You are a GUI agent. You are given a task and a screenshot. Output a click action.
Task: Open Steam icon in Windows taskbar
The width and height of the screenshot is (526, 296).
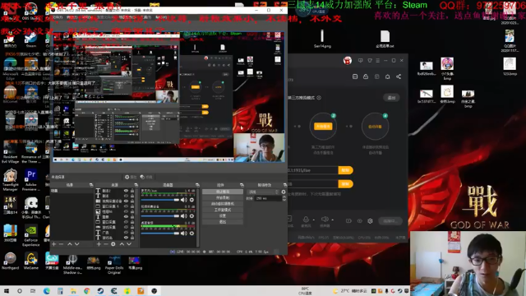(x=100, y=291)
